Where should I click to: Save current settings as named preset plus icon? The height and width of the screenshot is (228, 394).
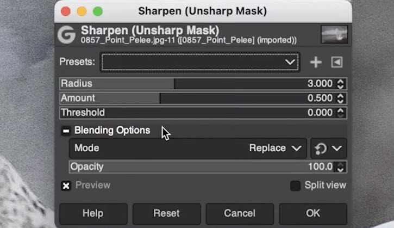(316, 62)
